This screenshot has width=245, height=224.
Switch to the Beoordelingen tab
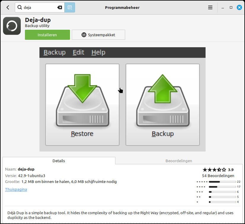point(179,161)
